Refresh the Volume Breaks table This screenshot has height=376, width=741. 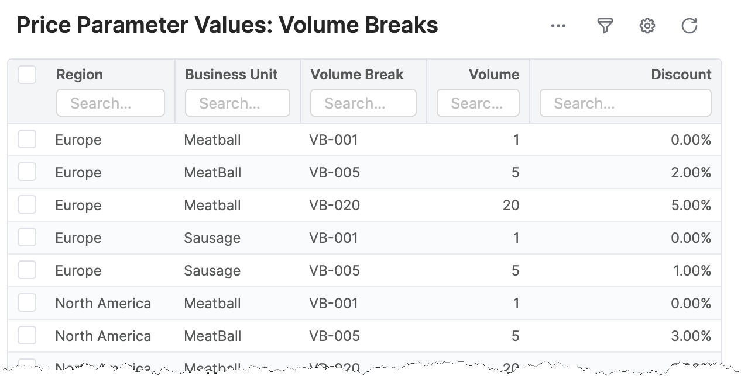coord(689,26)
